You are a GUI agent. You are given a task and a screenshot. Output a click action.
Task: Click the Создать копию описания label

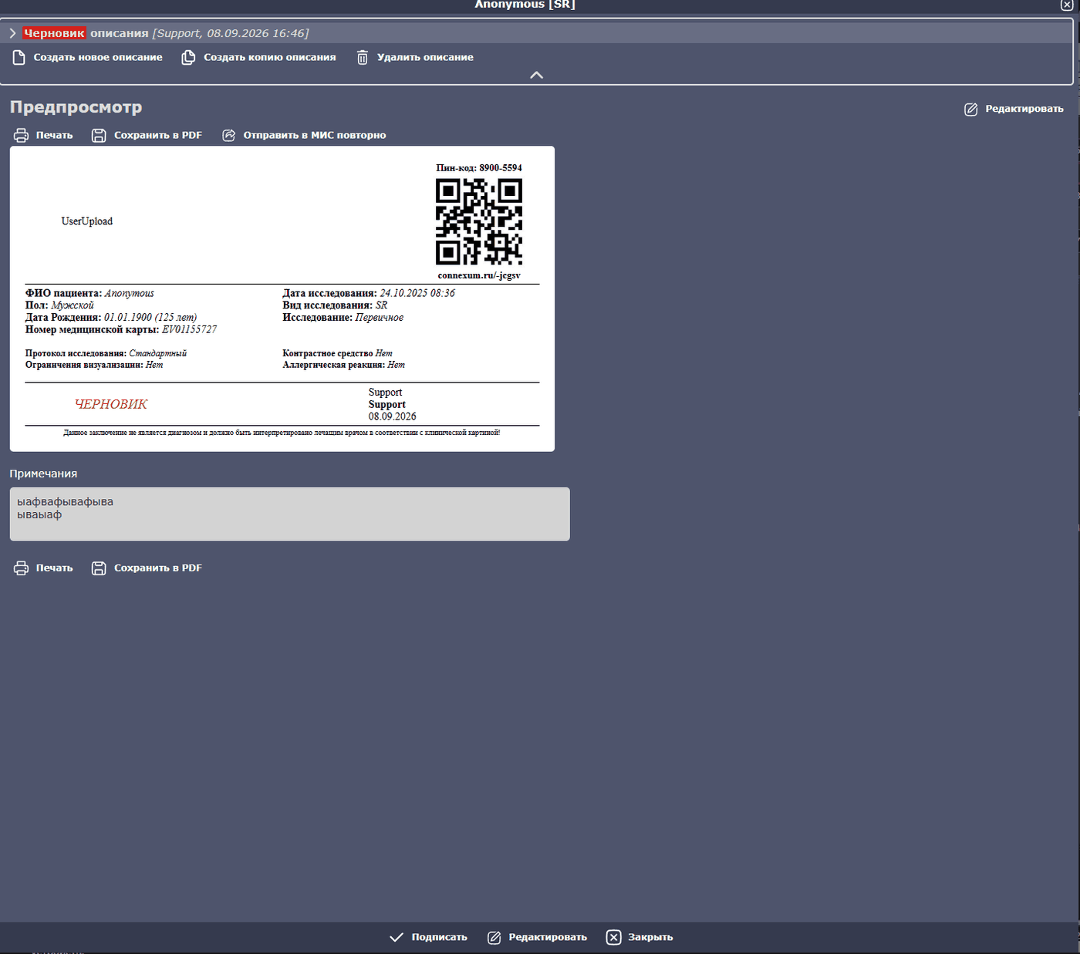click(x=270, y=57)
